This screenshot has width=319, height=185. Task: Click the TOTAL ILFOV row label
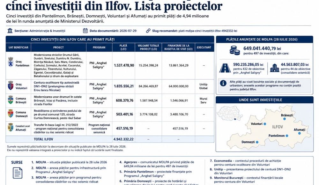coord(43,139)
